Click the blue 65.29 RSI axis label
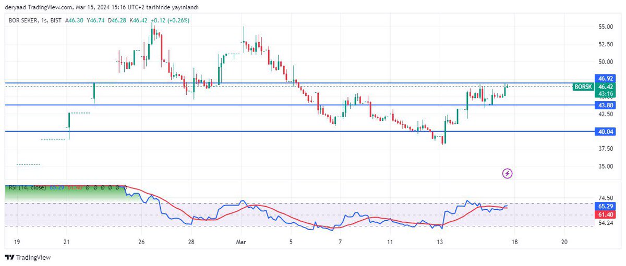Image resolution: width=626 pixels, height=266 pixels. [x=606, y=206]
